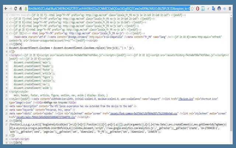
Task: Open the dark blue round extension
Action: click(x=219, y=9)
